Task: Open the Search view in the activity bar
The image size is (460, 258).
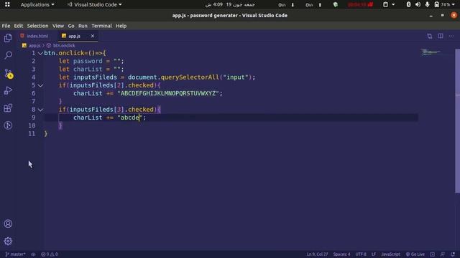Action: [8, 55]
